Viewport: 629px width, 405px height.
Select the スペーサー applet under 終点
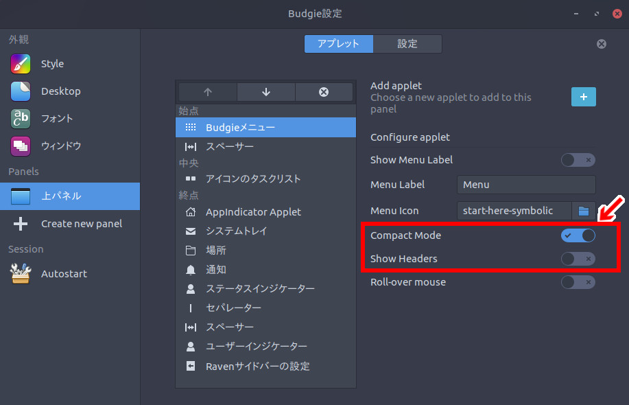[x=265, y=327]
